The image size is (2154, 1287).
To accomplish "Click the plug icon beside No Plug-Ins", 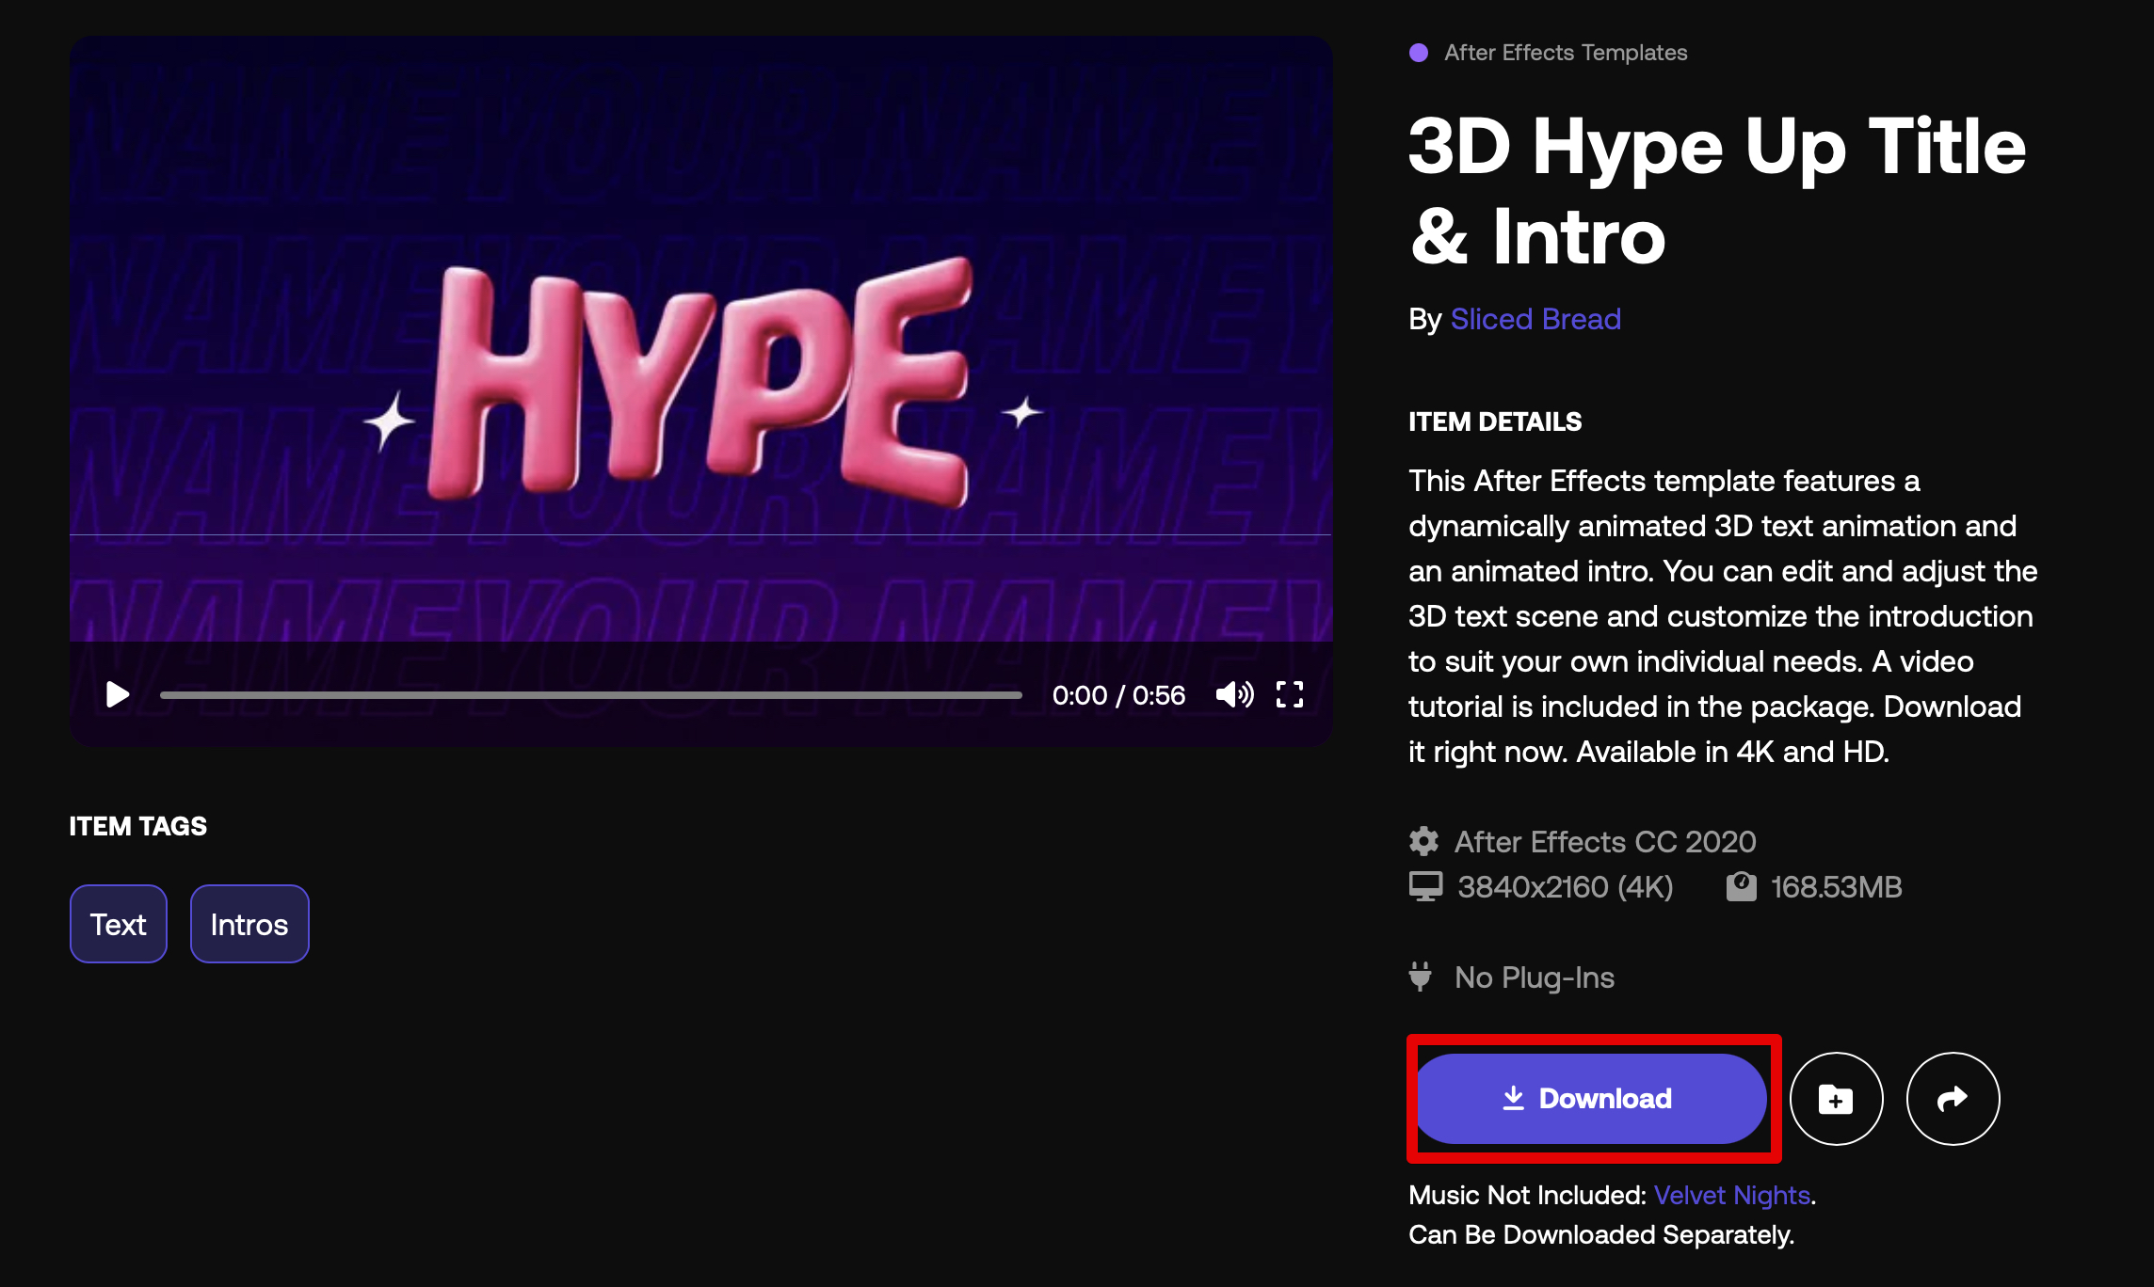I will tap(1421, 977).
